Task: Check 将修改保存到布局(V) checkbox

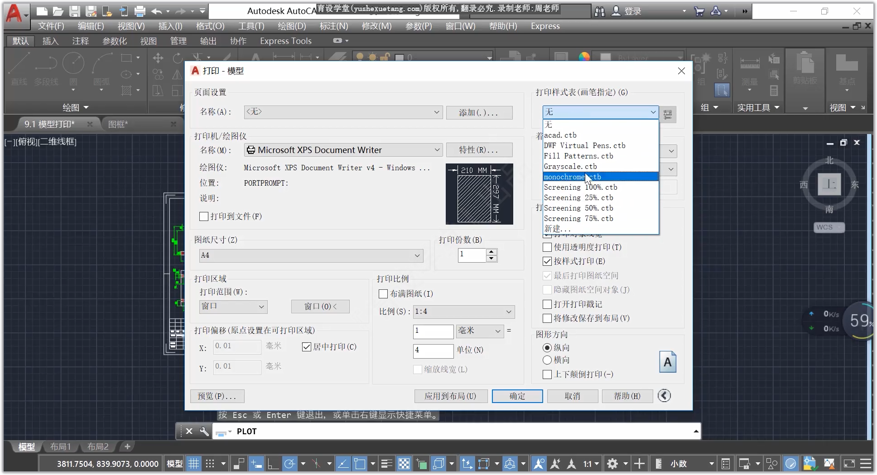Action: pos(547,318)
